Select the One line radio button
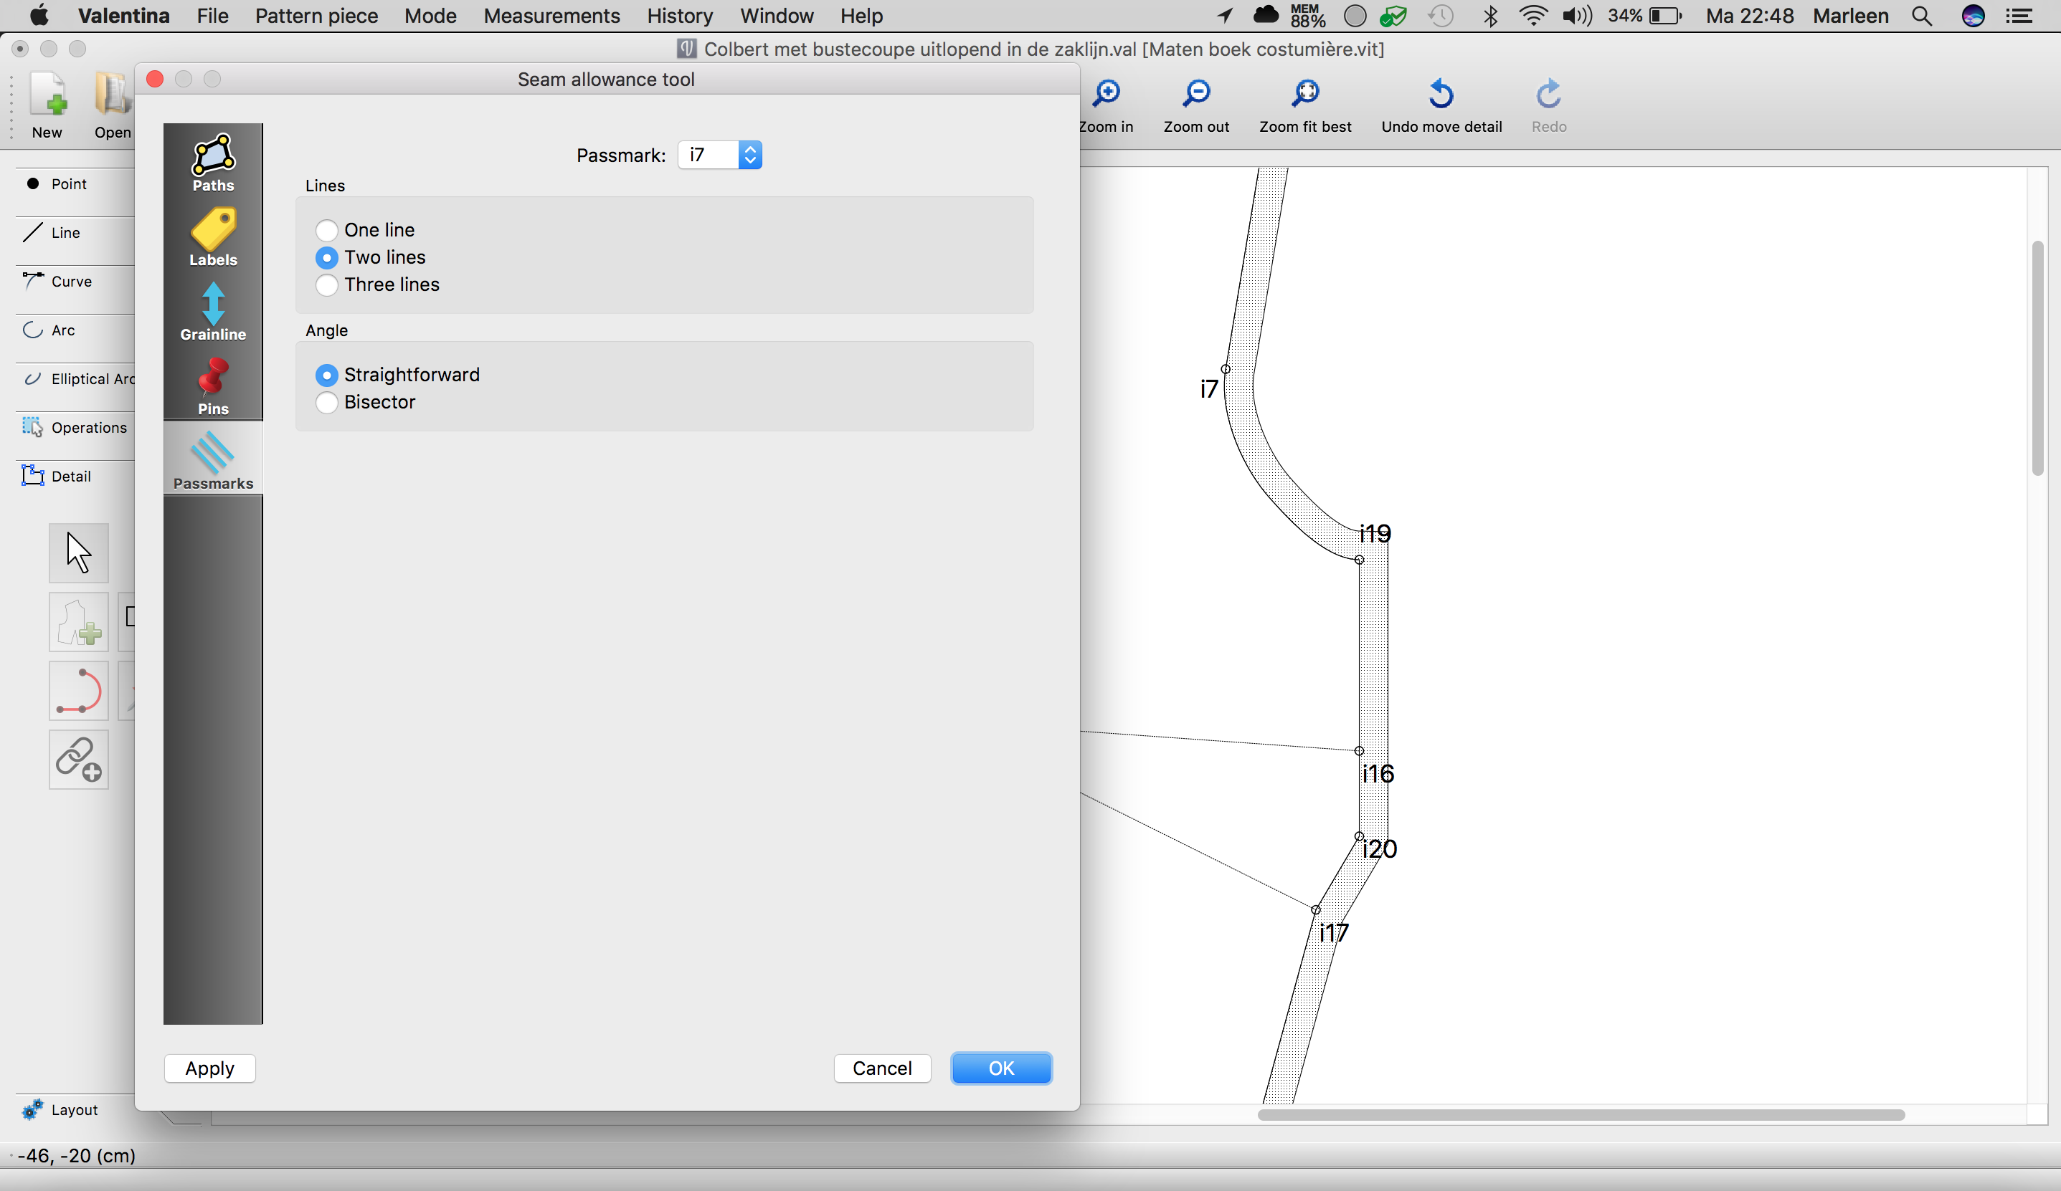This screenshot has width=2061, height=1191. (326, 230)
